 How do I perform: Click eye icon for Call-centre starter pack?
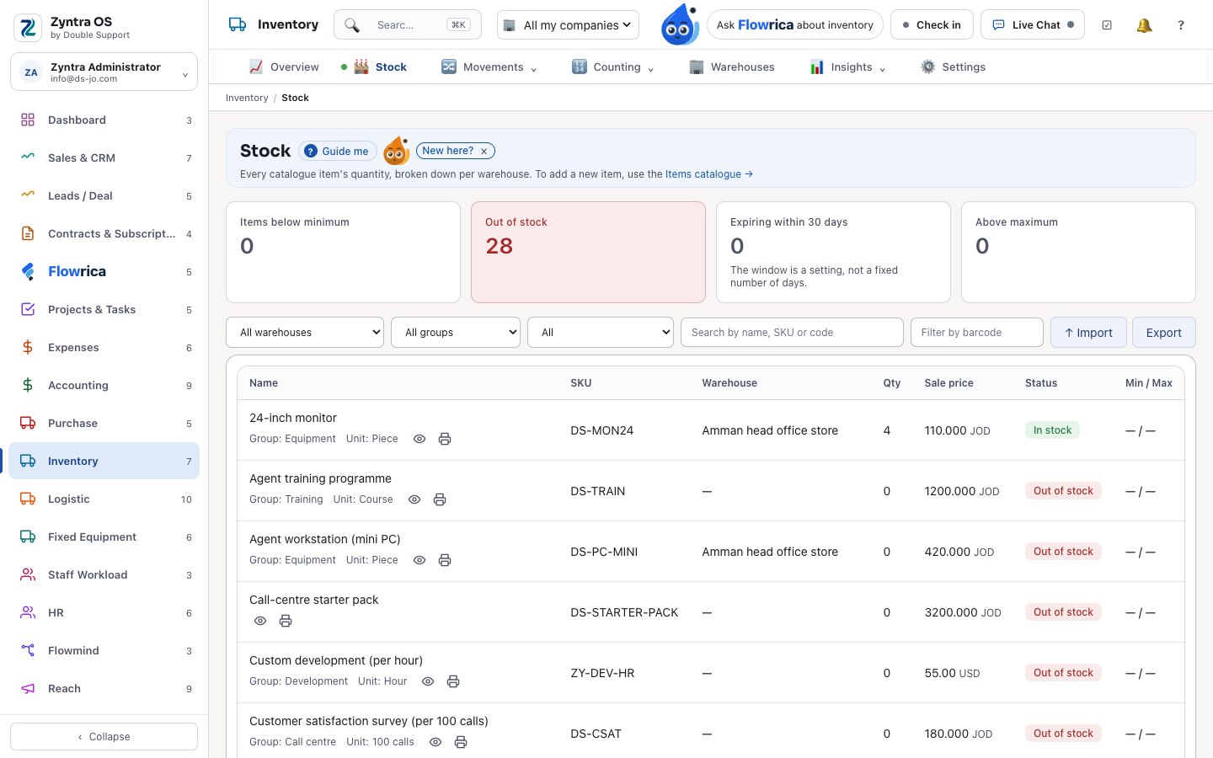(x=260, y=621)
